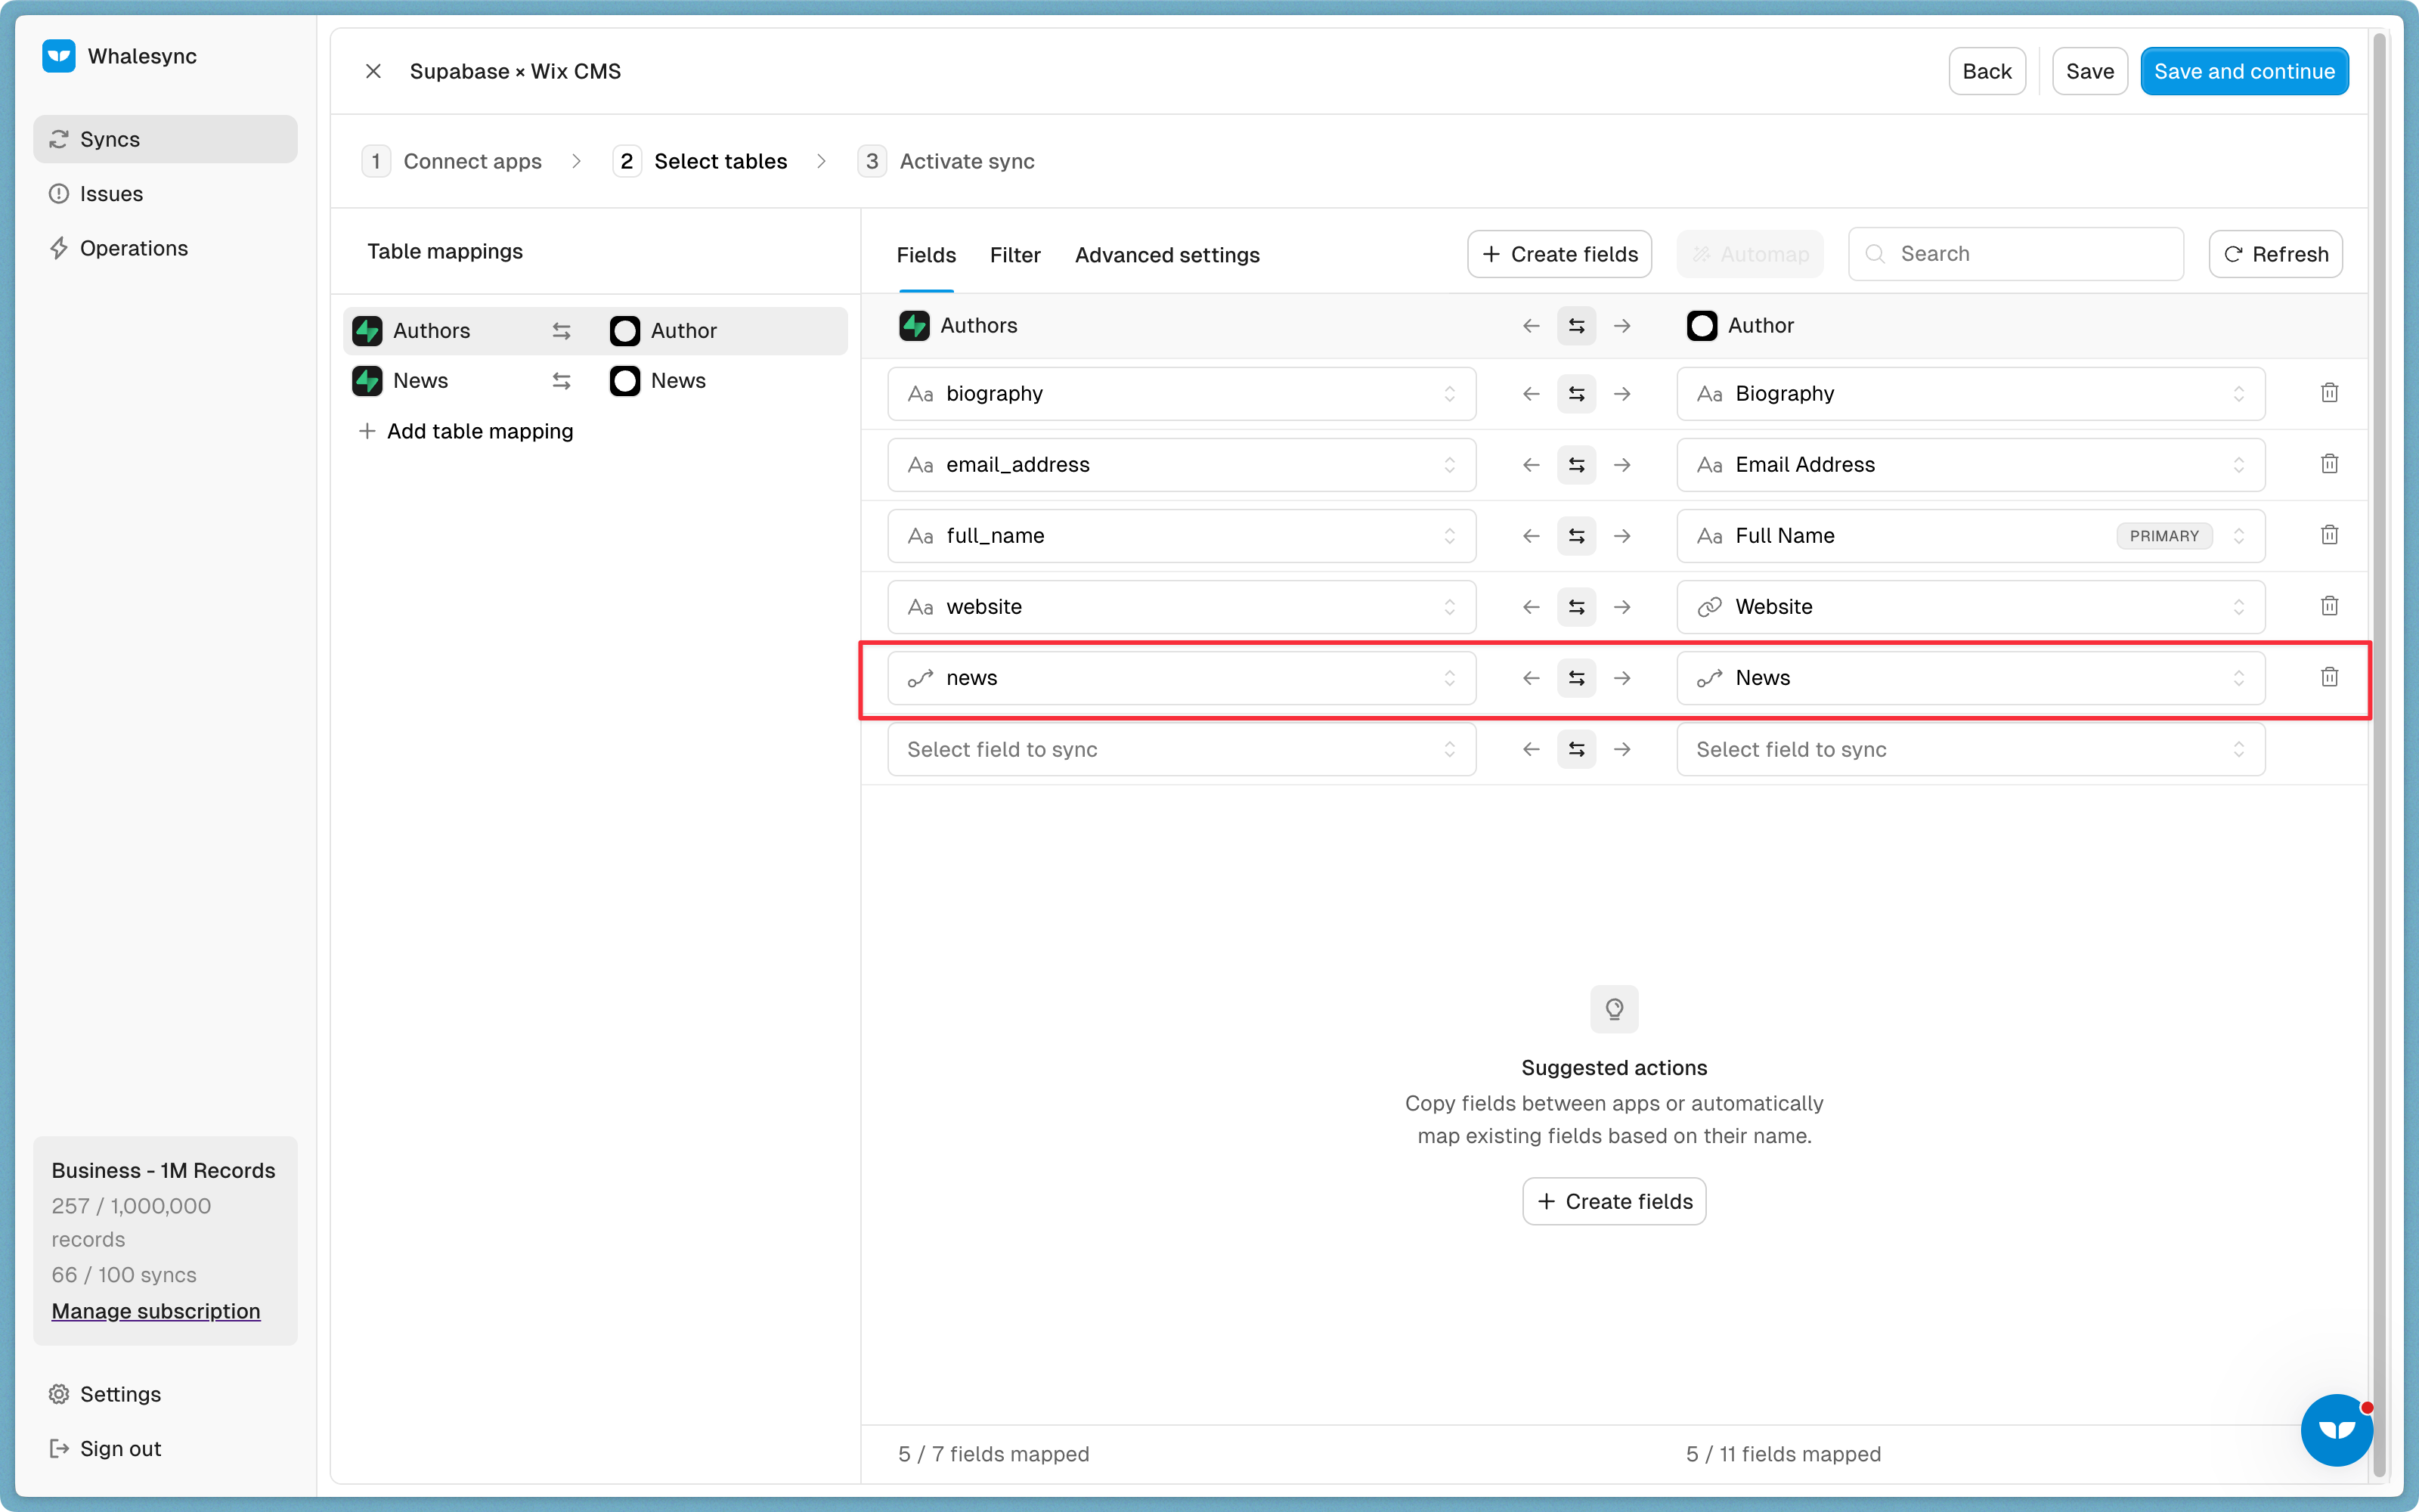Set biography sync direction to right arrow
The height and width of the screenshot is (1512, 2419).
(x=1622, y=394)
